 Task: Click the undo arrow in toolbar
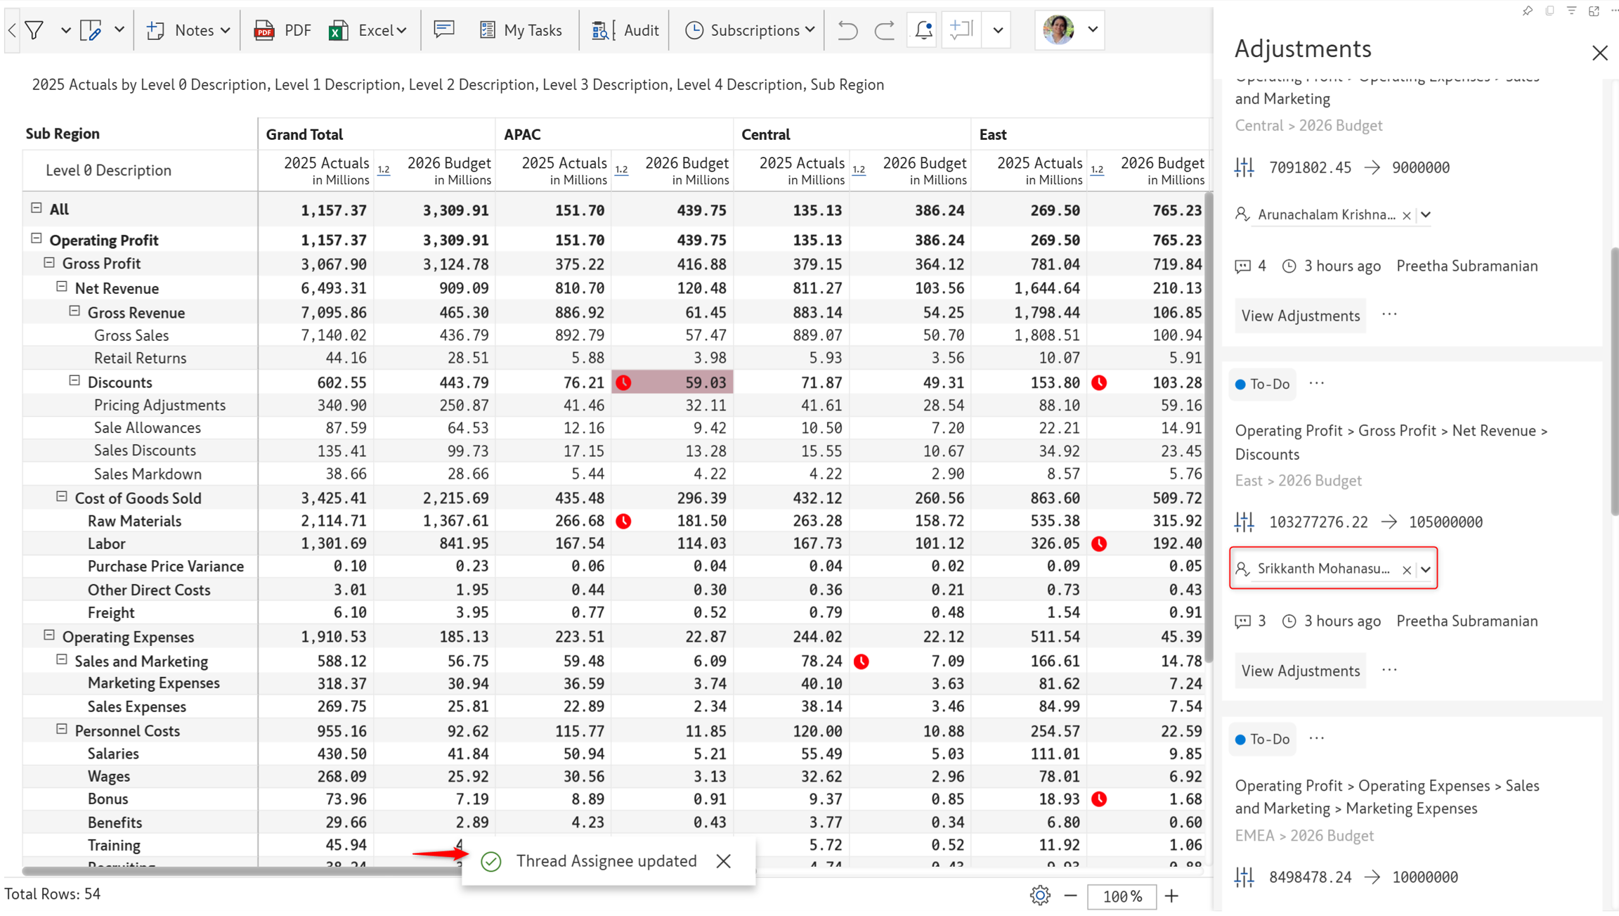(x=847, y=30)
